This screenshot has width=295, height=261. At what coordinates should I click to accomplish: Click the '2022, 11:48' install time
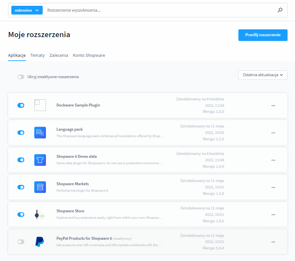click(214, 160)
